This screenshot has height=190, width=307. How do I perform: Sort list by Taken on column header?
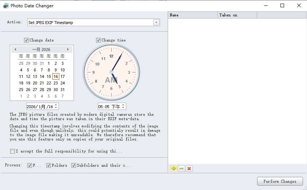tap(237, 15)
